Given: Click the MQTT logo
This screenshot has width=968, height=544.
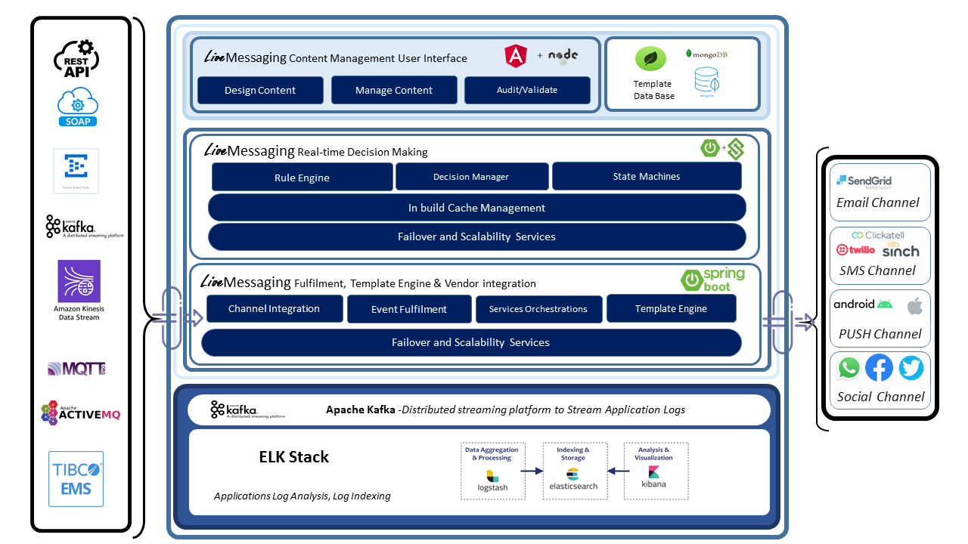Looking at the screenshot, I should [x=76, y=369].
